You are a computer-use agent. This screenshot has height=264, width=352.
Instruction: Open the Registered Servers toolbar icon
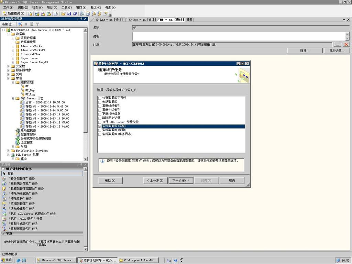tap(82, 14)
